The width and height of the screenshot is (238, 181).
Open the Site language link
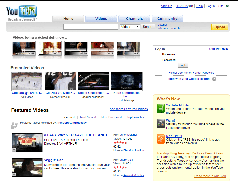coord(221,6)
